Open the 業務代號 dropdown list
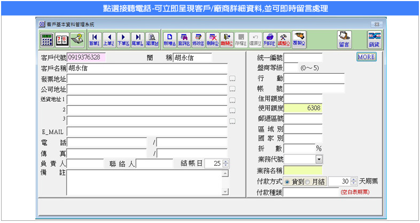Image resolution: width=420 pixels, height=223 pixels. (x=319, y=159)
